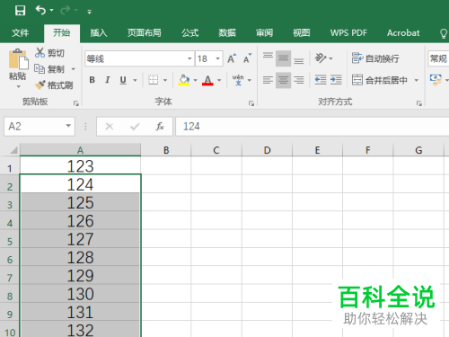Apply yellow fill color bucket
This screenshot has width=449, height=337.
click(x=184, y=80)
